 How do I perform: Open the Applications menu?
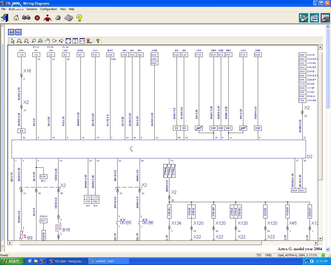(x=16, y=9)
